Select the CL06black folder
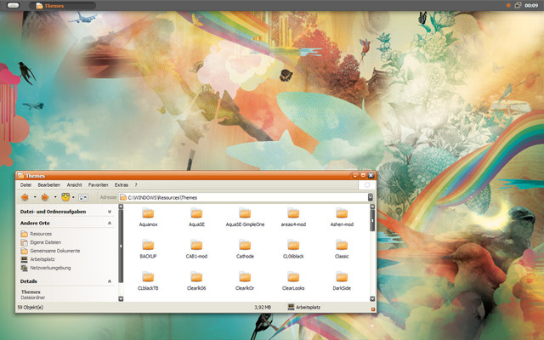Screen dimensions: 544x340 pos(293,249)
